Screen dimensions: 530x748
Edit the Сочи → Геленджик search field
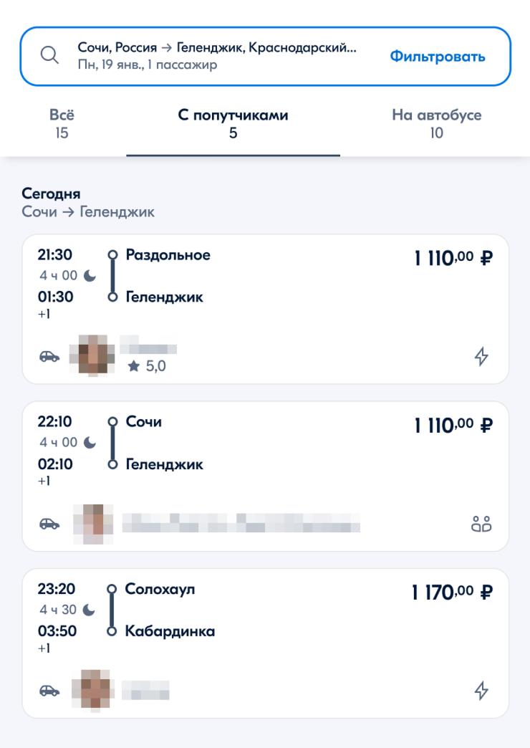[215, 56]
